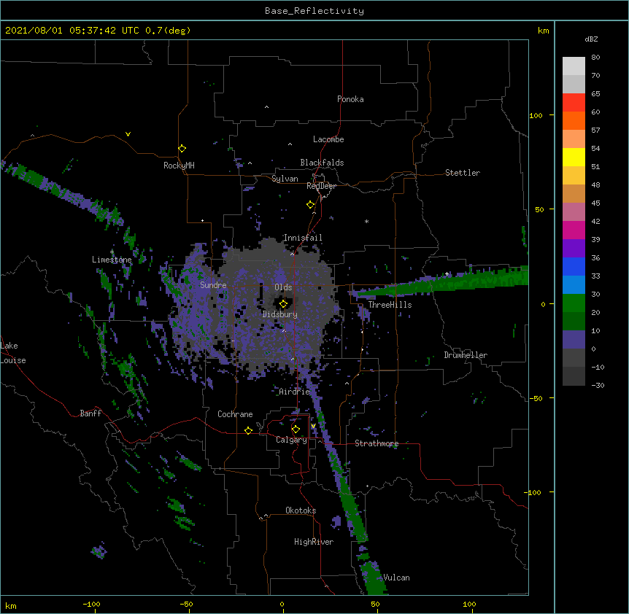Click the Lacombe city label
Image resolution: width=629 pixels, height=614 pixels.
pos(328,139)
